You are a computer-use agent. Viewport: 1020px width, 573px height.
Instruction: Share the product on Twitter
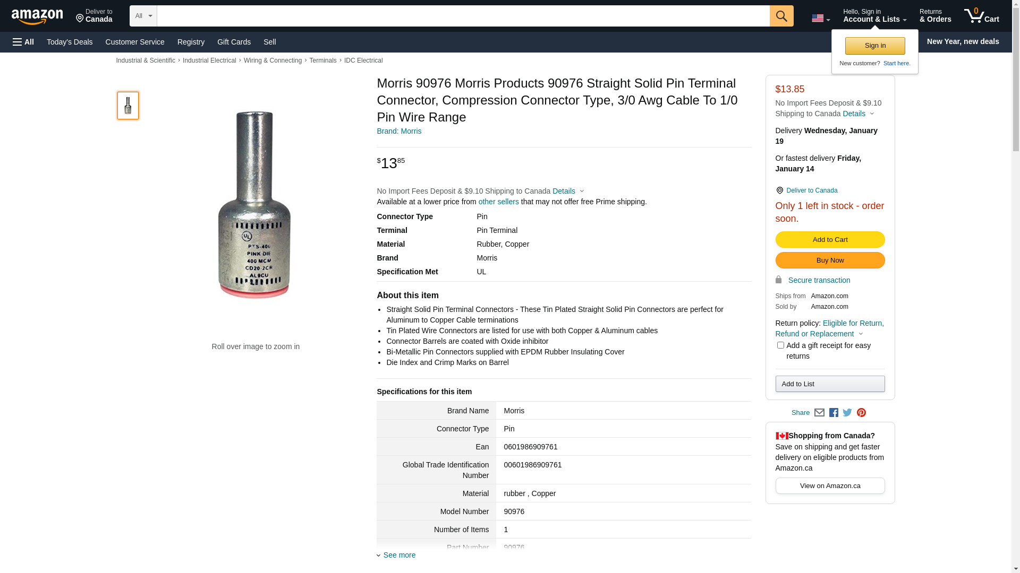(847, 413)
